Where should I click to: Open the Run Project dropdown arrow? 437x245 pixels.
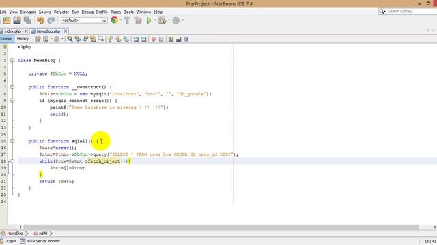pyautogui.click(x=155, y=20)
